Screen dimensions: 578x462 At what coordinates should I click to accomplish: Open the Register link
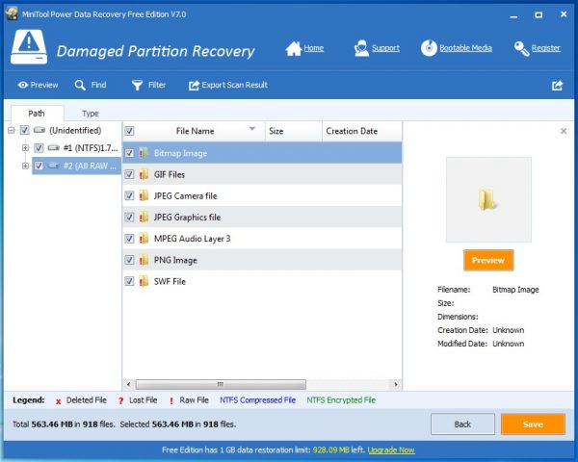click(x=546, y=48)
